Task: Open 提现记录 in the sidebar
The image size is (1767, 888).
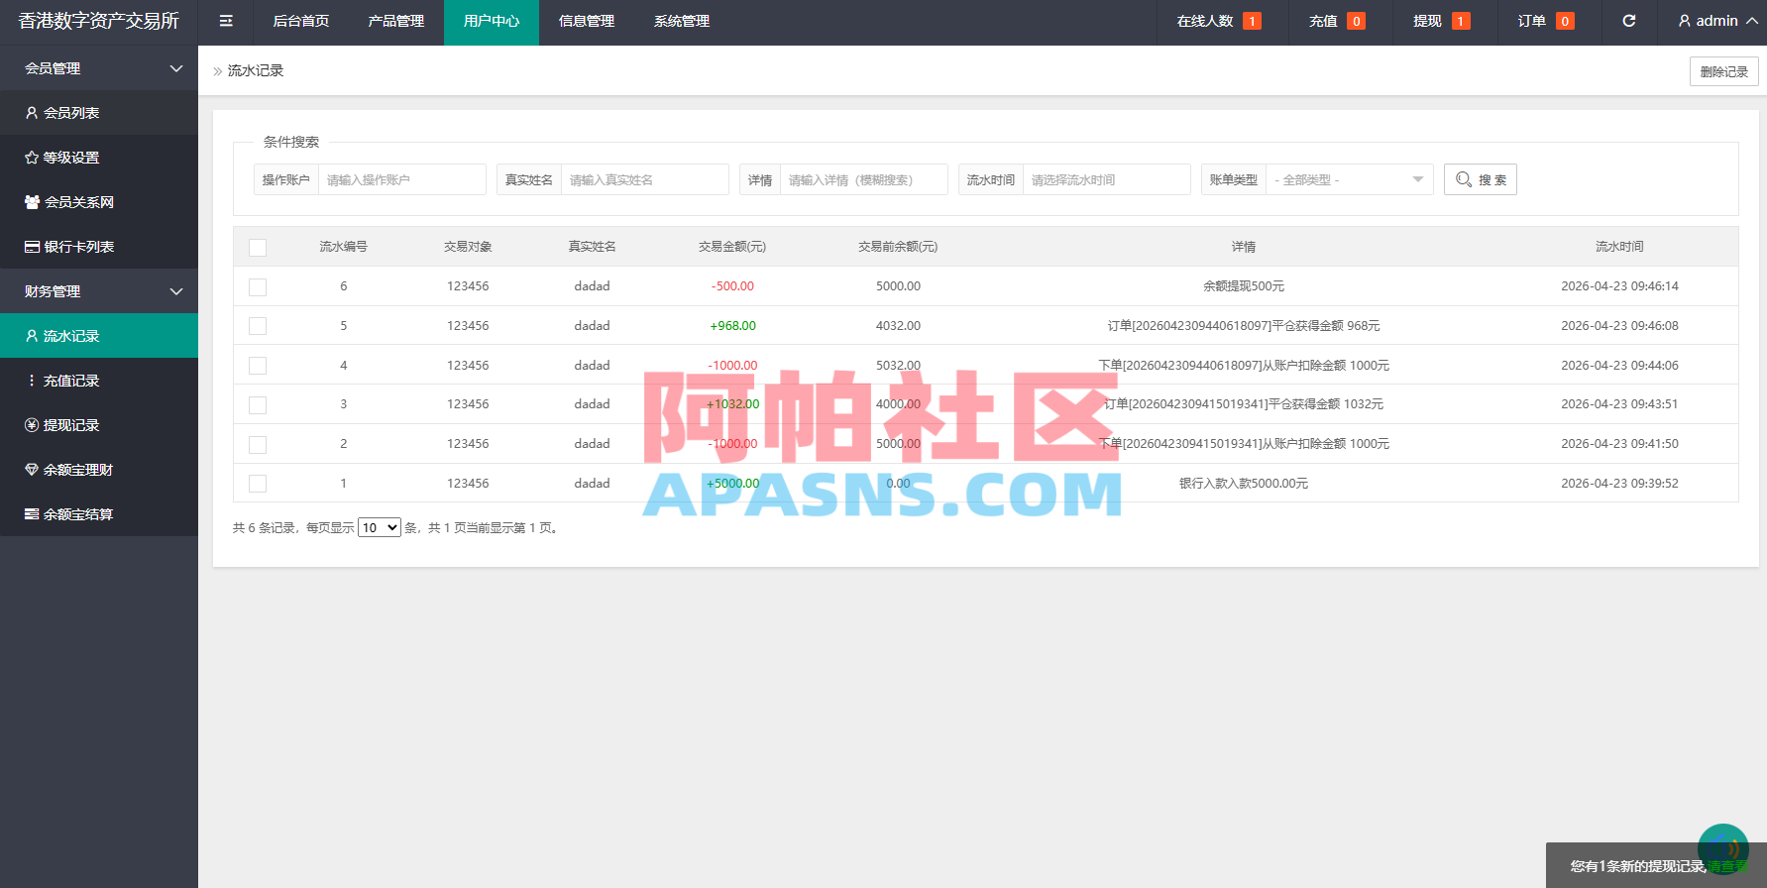Action: pyautogui.click(x=99, y=425)
